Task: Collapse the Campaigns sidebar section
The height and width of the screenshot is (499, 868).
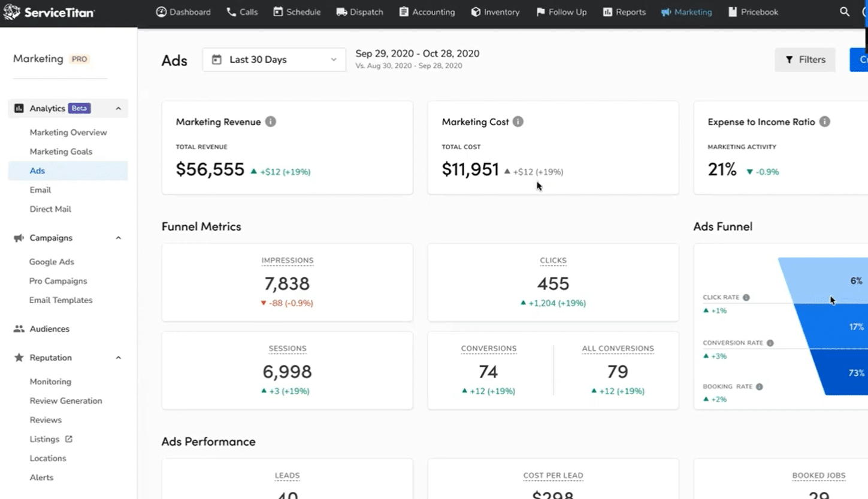Action: point(118,238)
